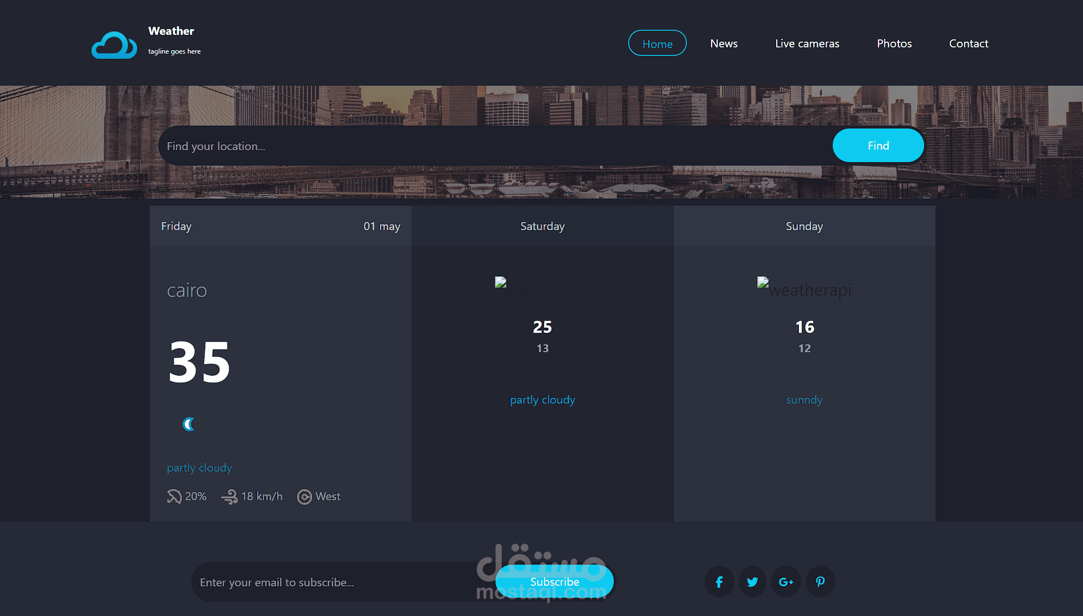The height and width of the screenshot is (616, 1083).
Task: Click Sunday's 'sunndy' condition text
Action: coord(804,400)
